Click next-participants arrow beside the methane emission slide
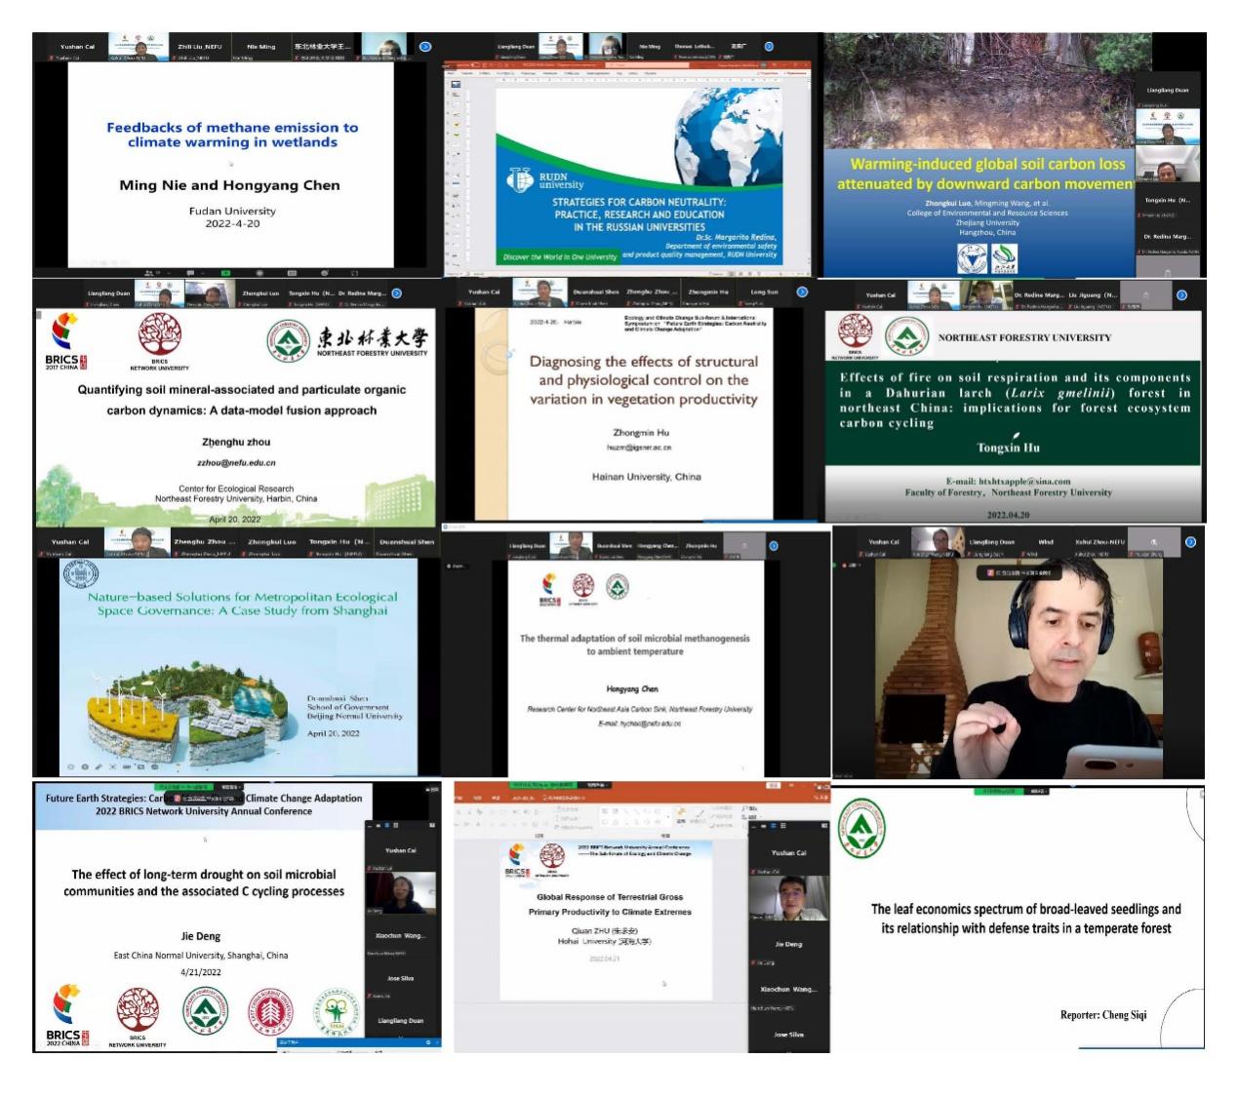This screenshot has height=1096, width=1238. pyautogui.click(x=425, y=47)
